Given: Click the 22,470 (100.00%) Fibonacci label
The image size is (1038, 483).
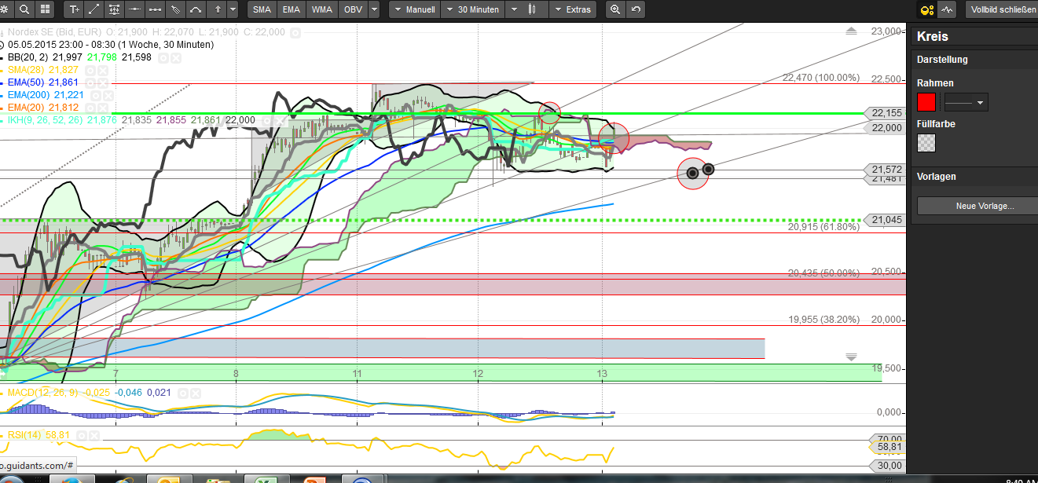Looking at the screenshot, I should coord(821,78).
